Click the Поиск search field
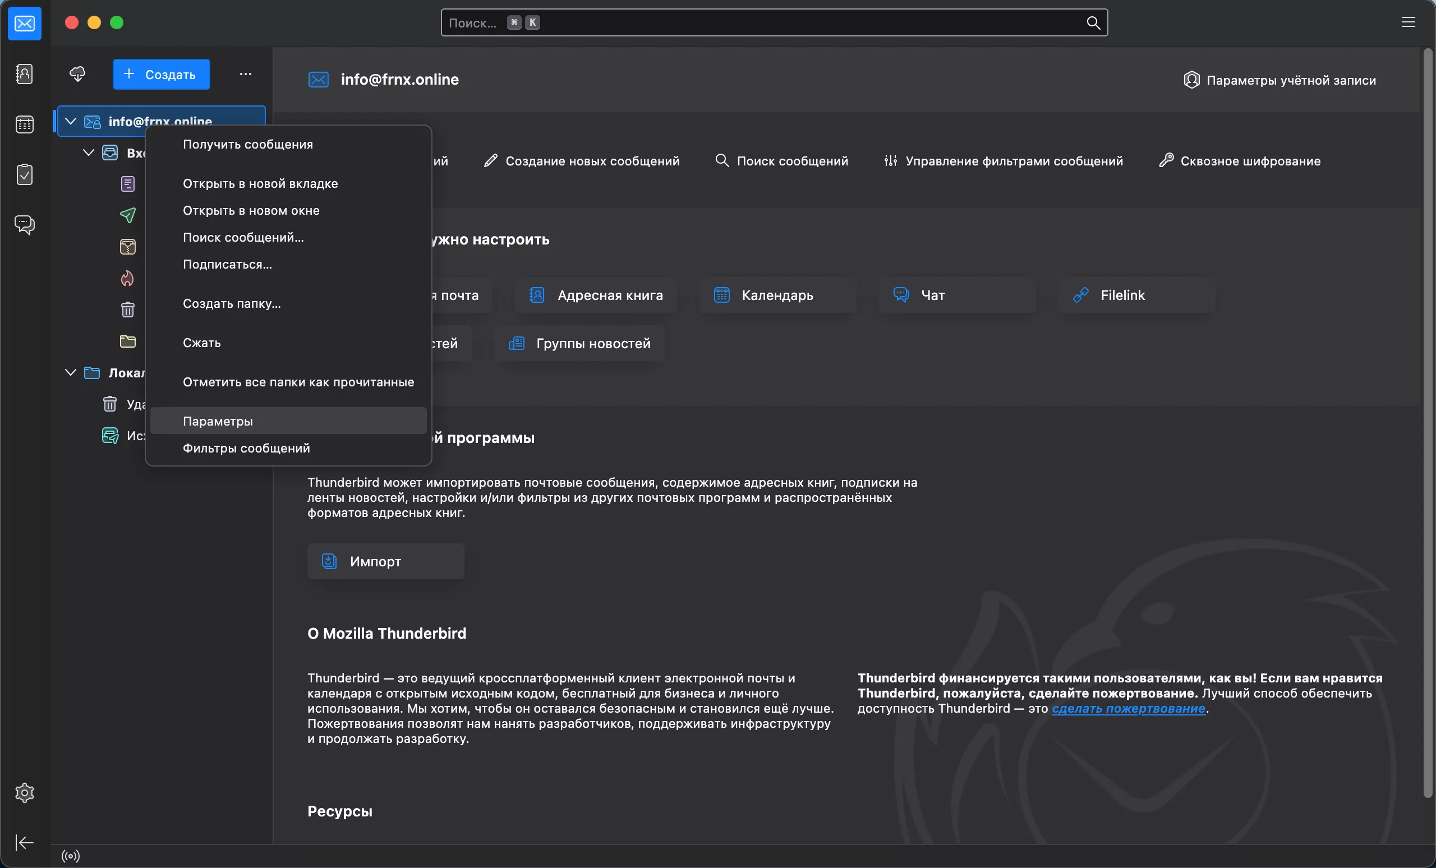This screenshot has height=868, width=1436. pyautogui.click(x=758, y=23)
